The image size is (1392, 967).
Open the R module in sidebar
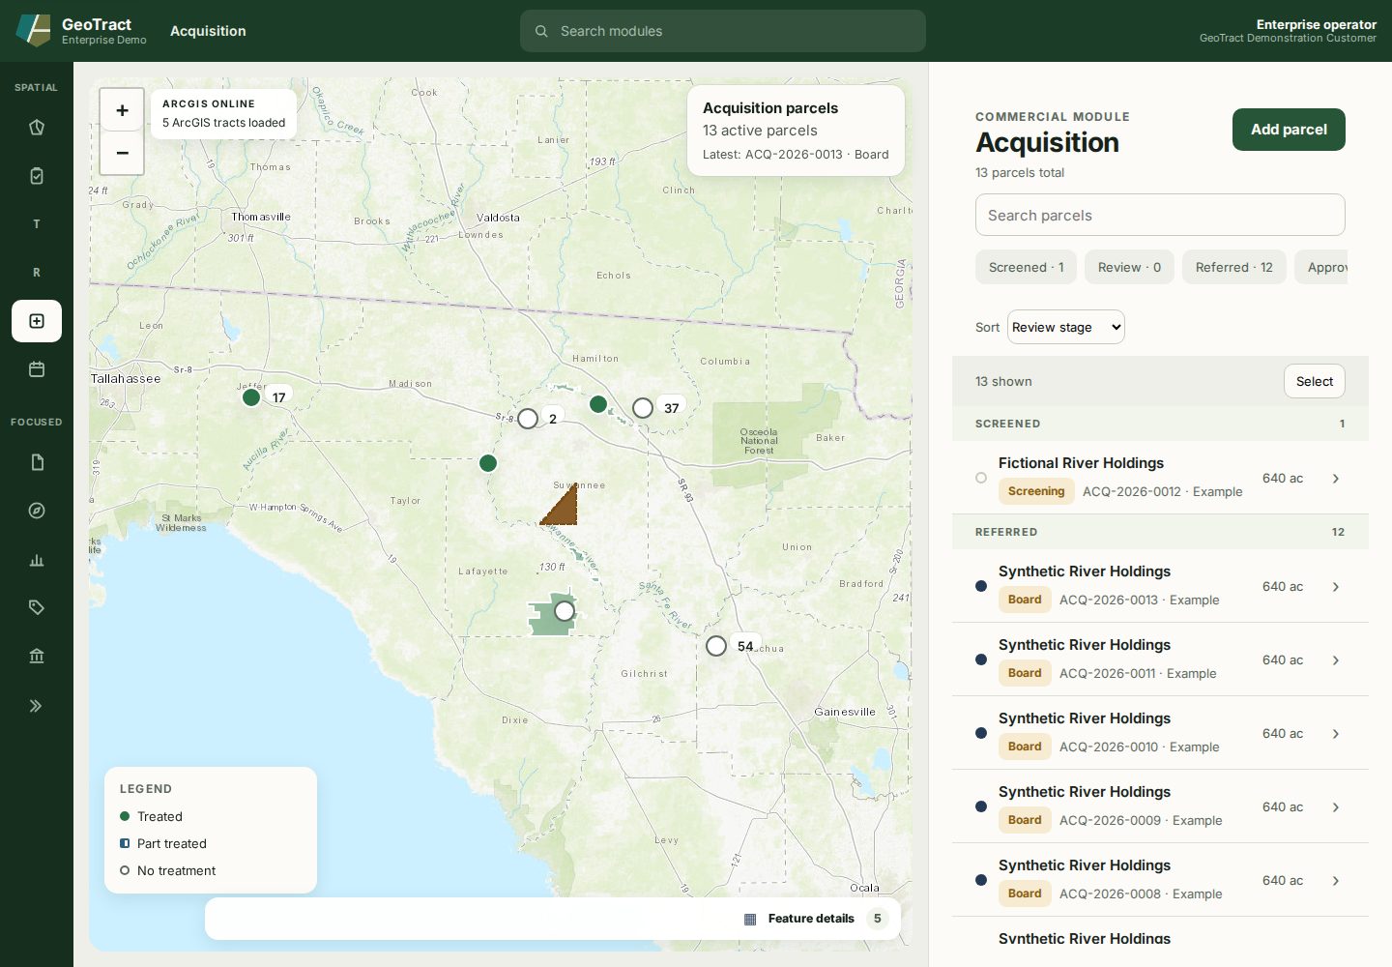[x=37, y=273]
